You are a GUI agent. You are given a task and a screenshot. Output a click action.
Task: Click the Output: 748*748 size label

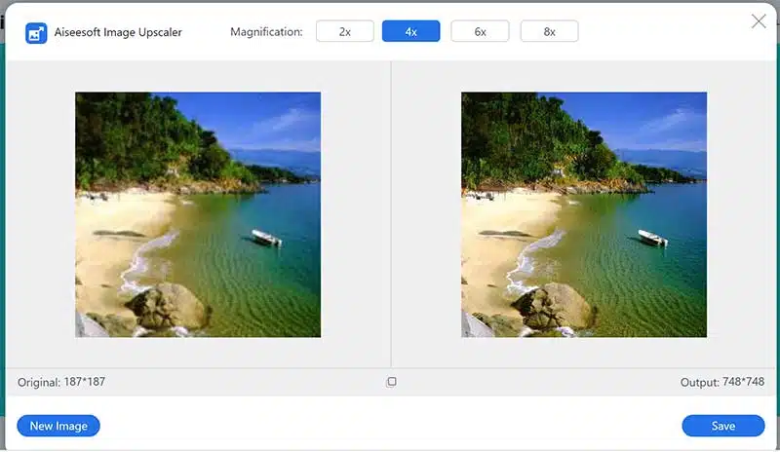[721, 383]
